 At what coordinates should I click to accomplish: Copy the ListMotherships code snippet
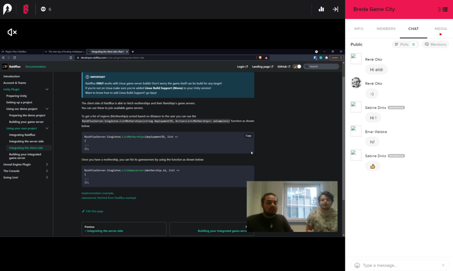tap(249, 135)
